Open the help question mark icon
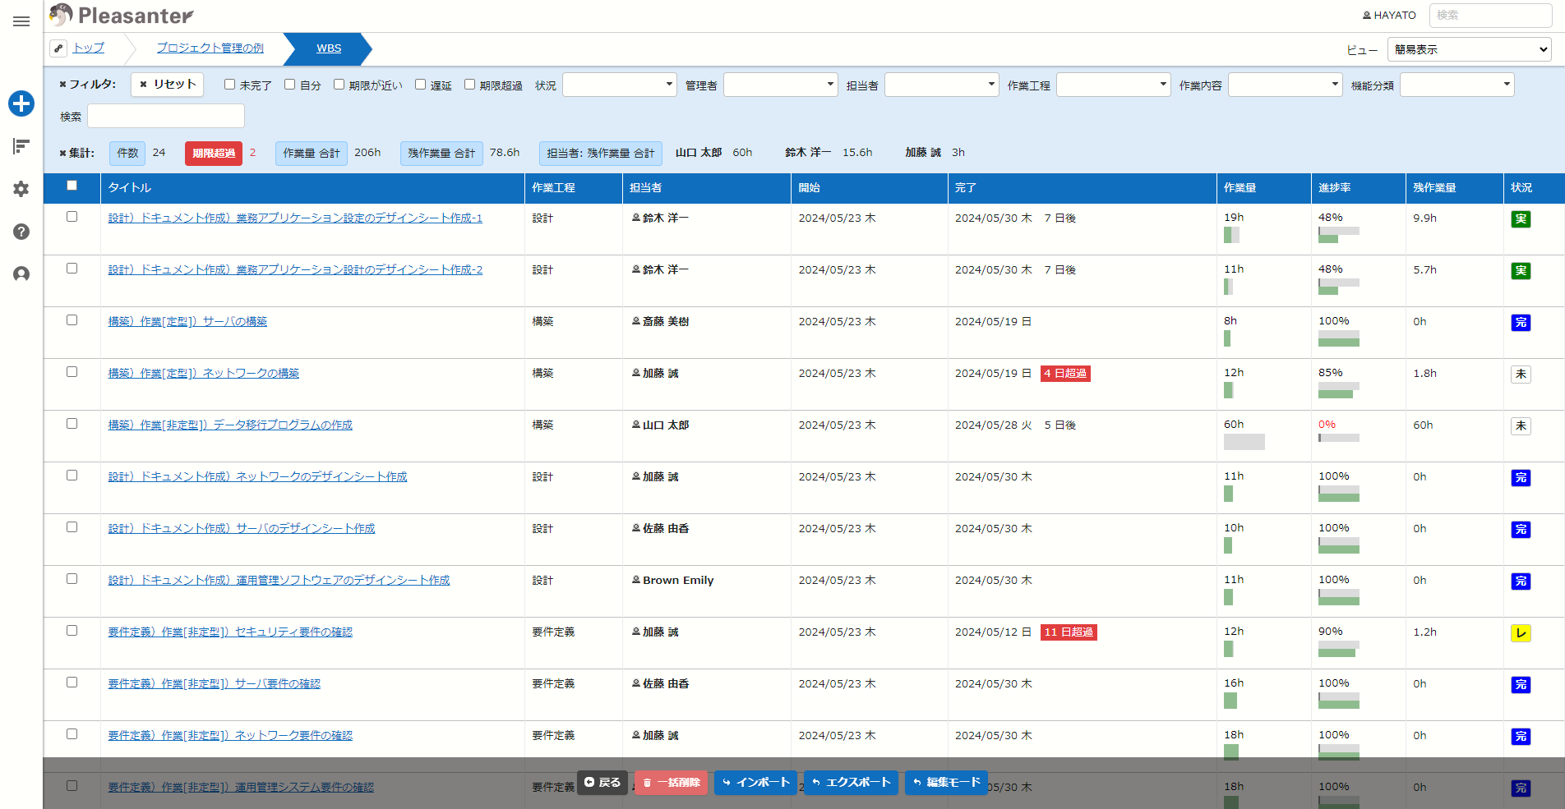This screenshot has width=1565, height=809. [21, 232]
